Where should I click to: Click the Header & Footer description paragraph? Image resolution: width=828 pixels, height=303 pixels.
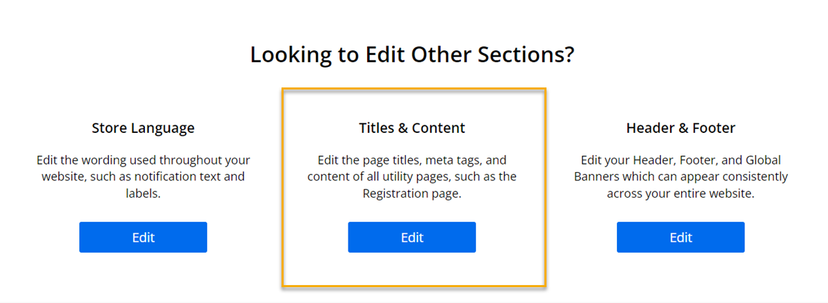(680, 177)
